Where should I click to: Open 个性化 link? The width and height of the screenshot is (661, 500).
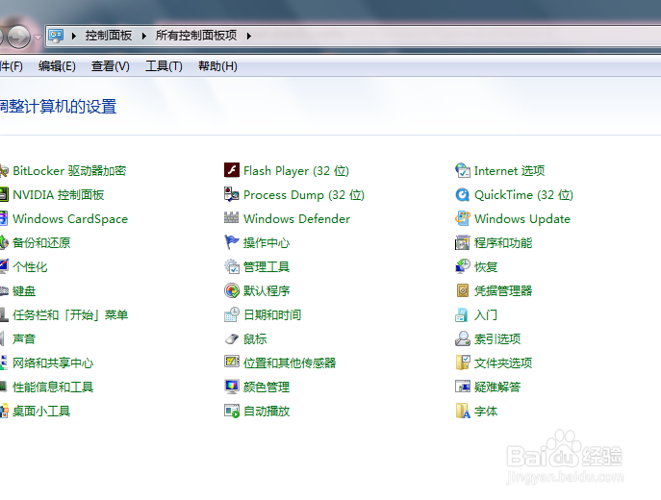[x=30, y=266]
